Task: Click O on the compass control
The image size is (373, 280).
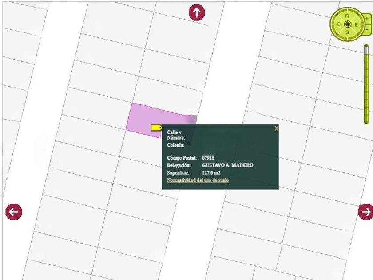Action: (x=338, y=24)
